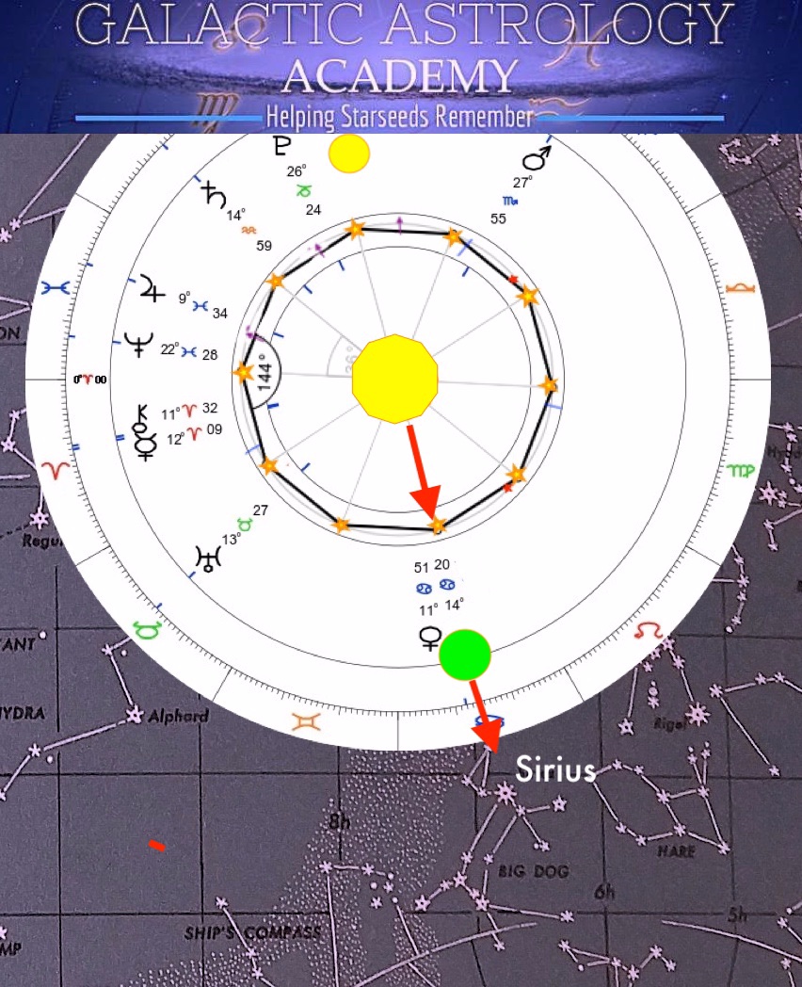The image size is (802, 987).
Task: Select Mars' 27° degree value
Action: coord(522,182)
